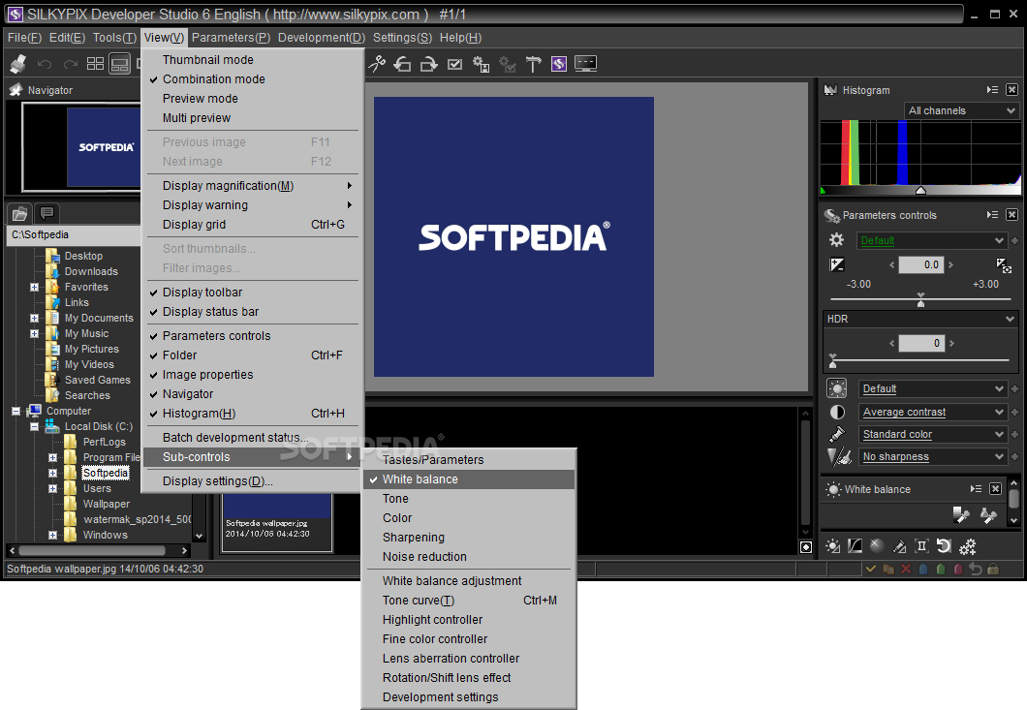Expand the Favorites folder tree node
Image resolution: width=1027 pixels, height=710 pixels.
pyautogui.click(x=34, y=287)
